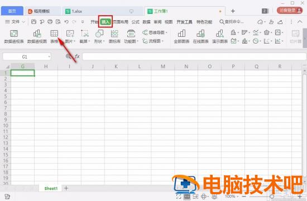Click the print icon in quick toolbar

[50, 22]
